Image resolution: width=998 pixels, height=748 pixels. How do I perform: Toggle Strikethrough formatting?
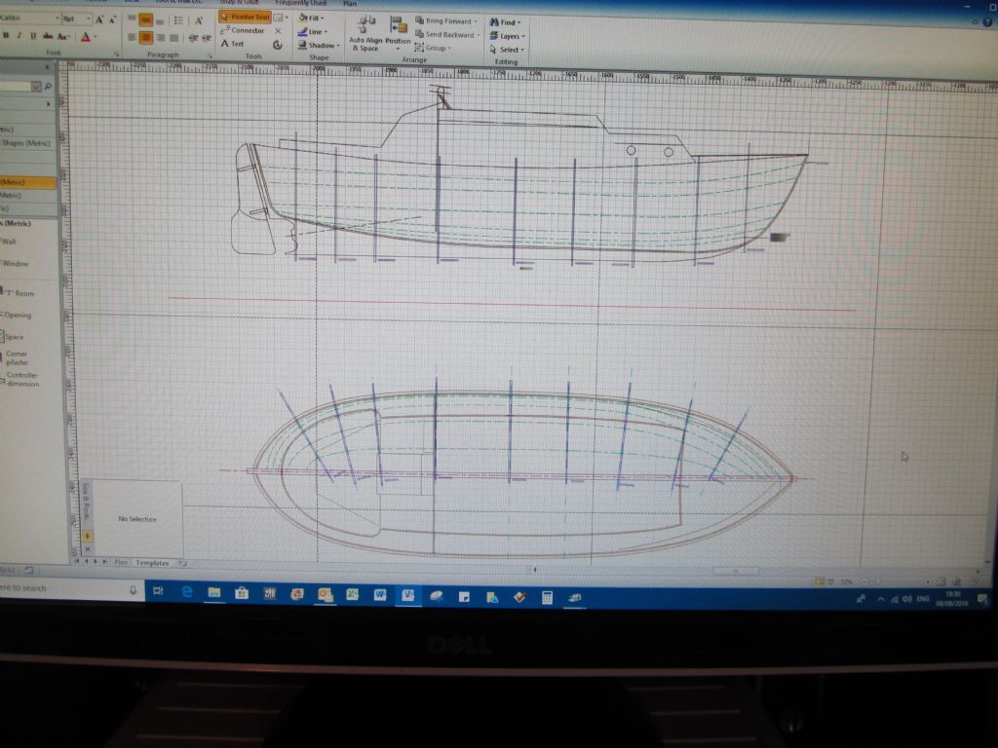click(48, 36)
